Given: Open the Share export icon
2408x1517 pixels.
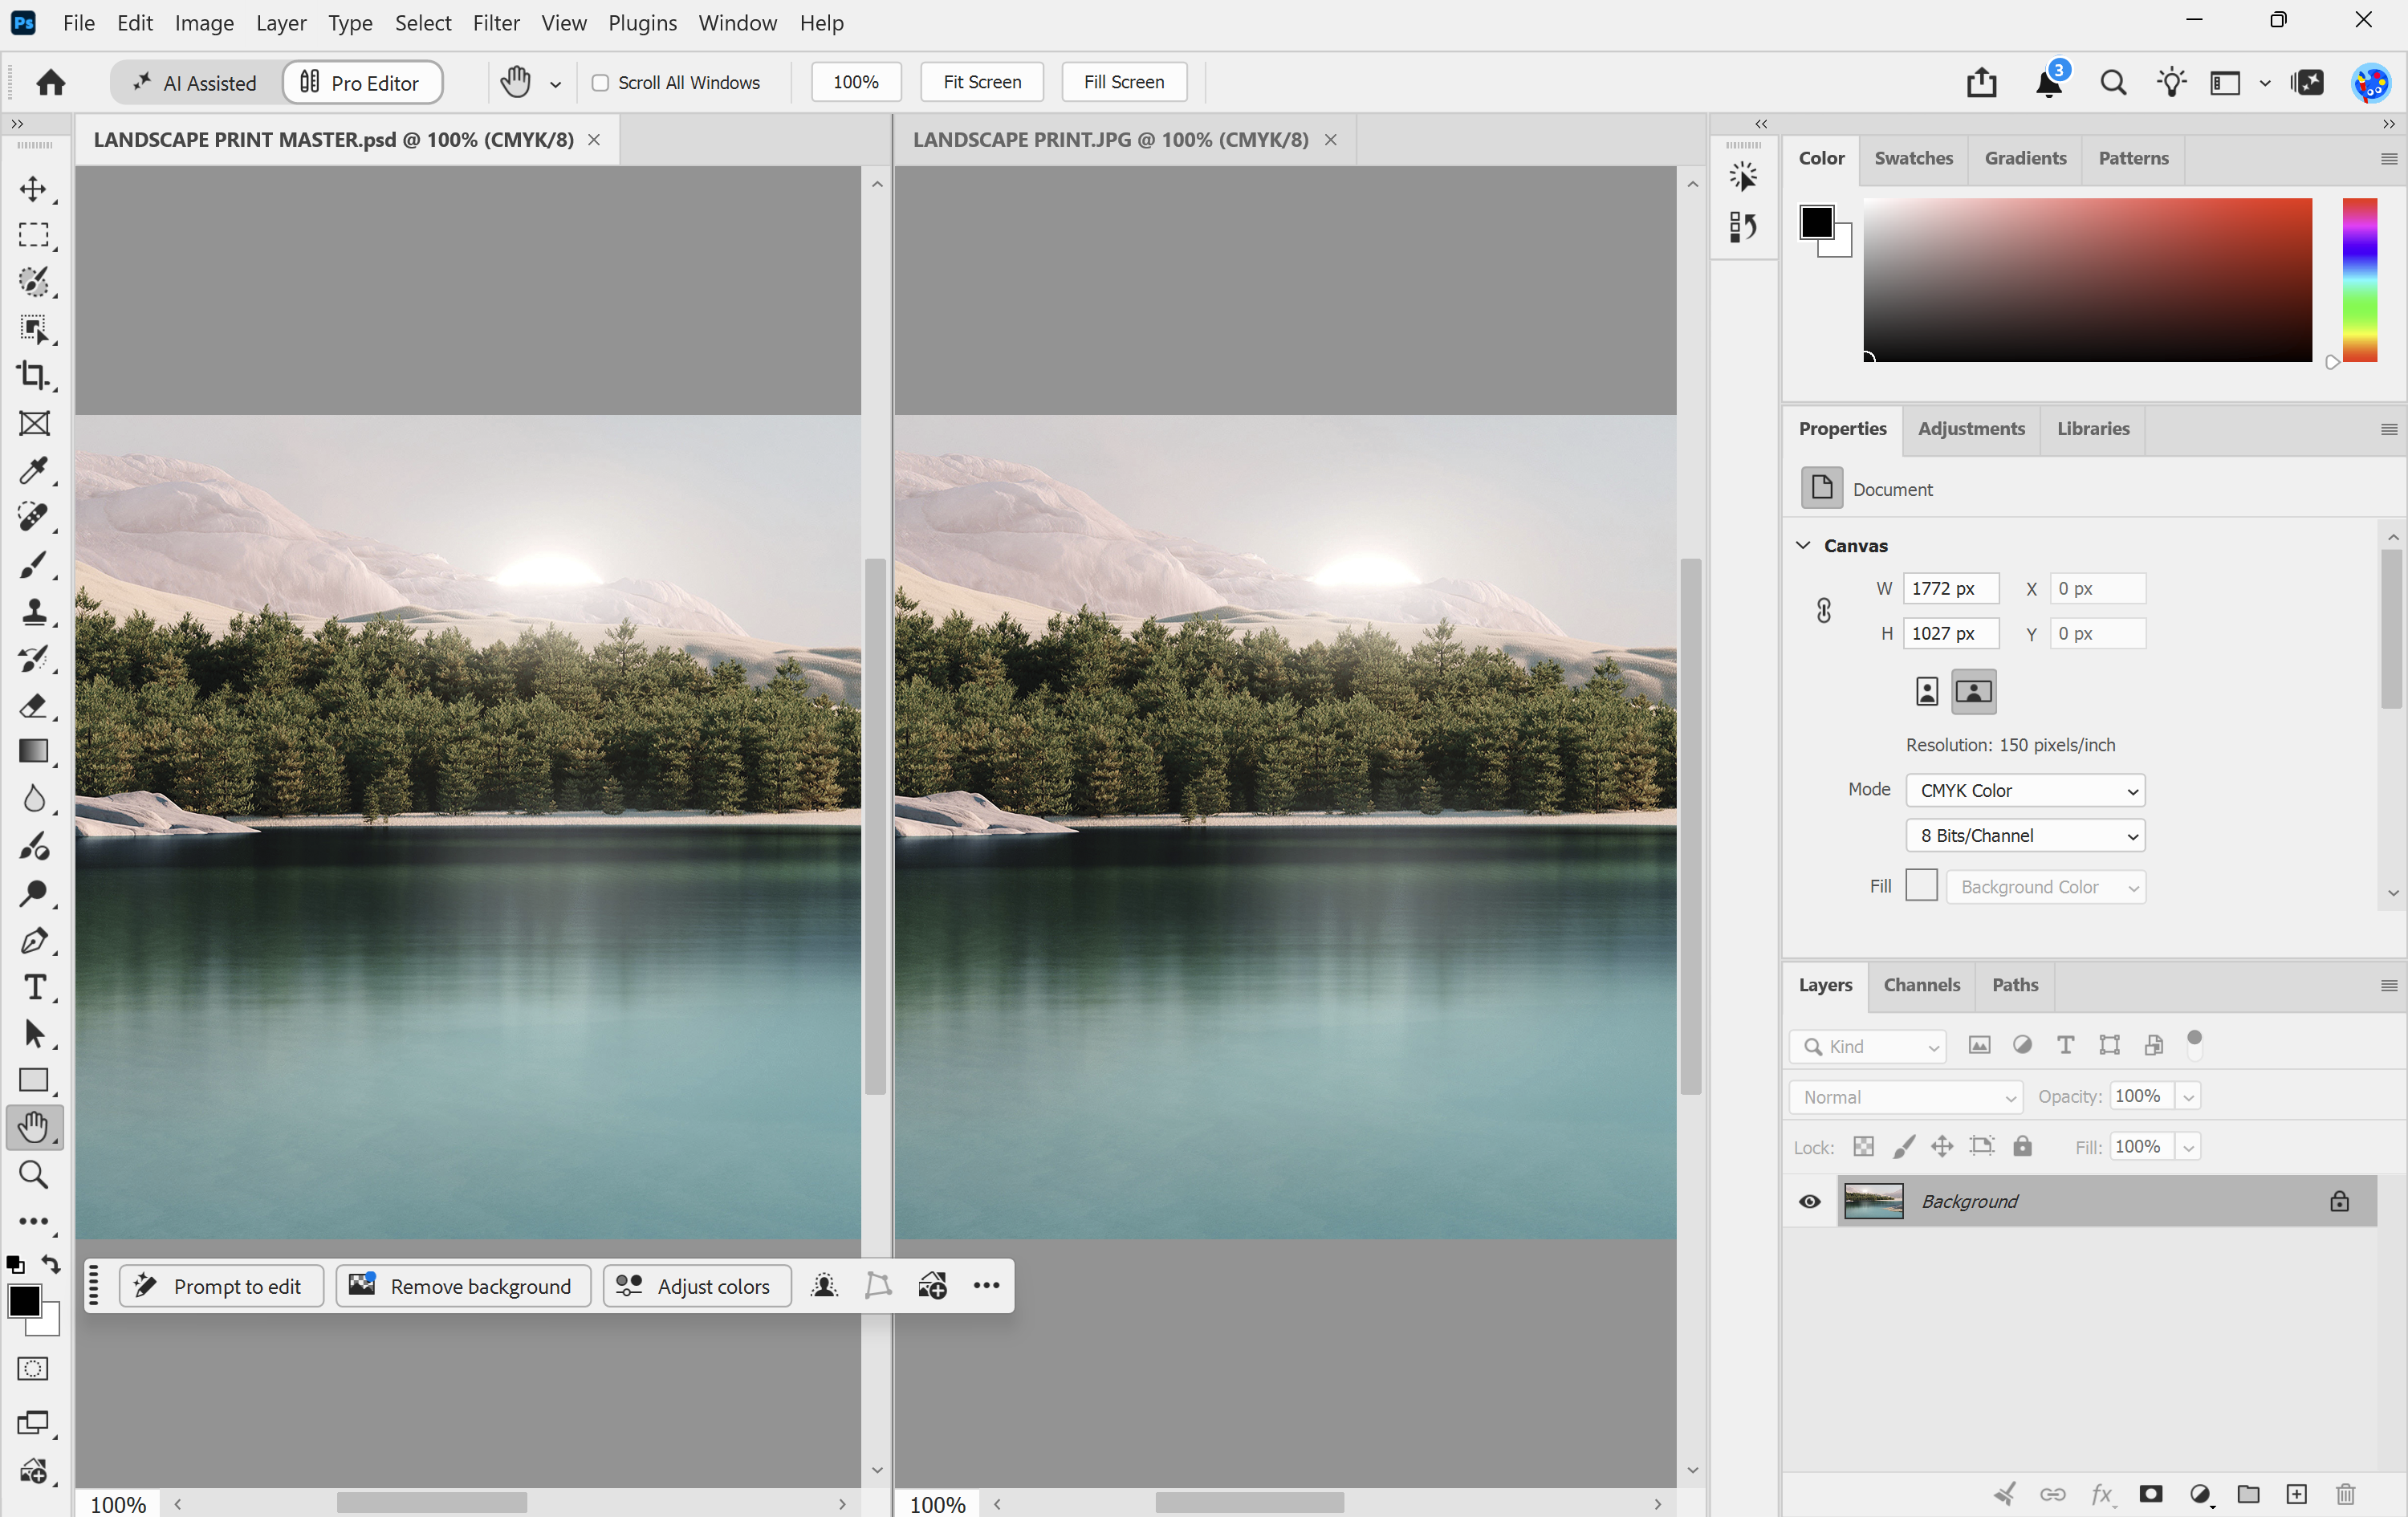Looking at the screenshot, I should [x=1981, y=82].
